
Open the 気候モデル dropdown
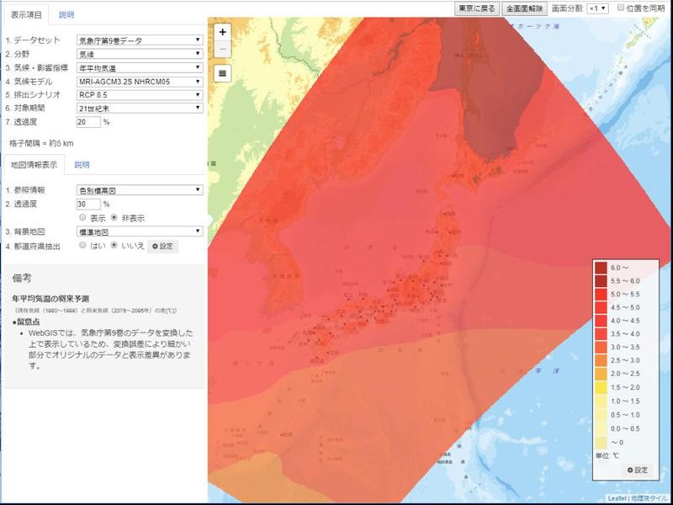click(x=139, y=82)
